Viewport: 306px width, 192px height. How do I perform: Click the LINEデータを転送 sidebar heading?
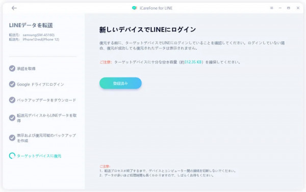pyautogui.click(x=31, y=25)
